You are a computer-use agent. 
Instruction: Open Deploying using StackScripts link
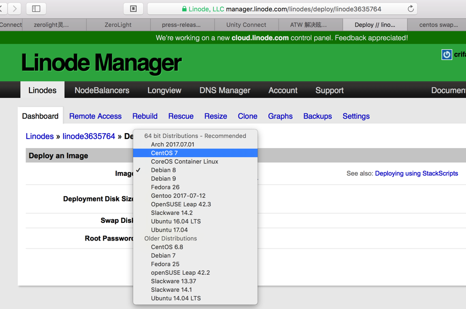(416, 173)
